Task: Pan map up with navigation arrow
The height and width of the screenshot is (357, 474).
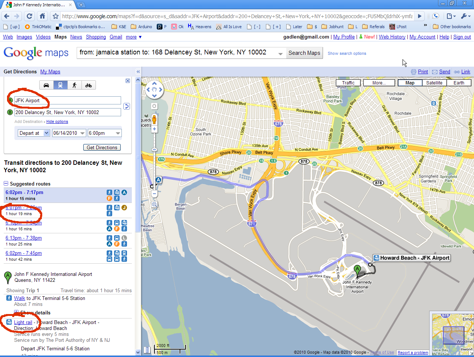Action: coord(154,83)
